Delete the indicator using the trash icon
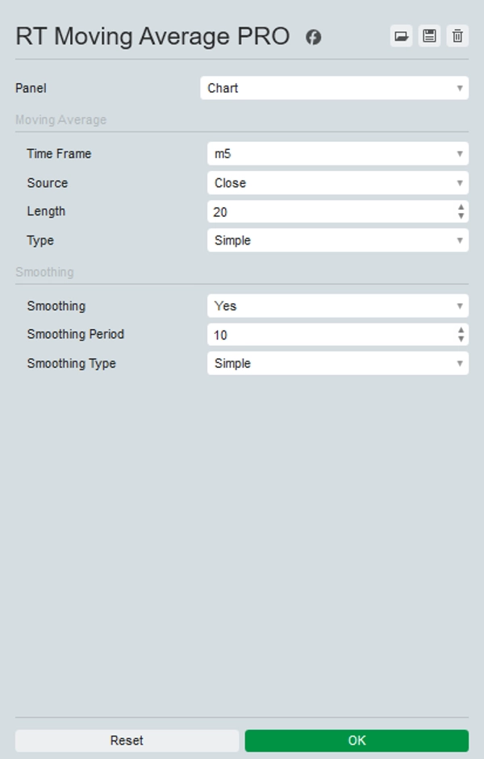 point(457,36)
